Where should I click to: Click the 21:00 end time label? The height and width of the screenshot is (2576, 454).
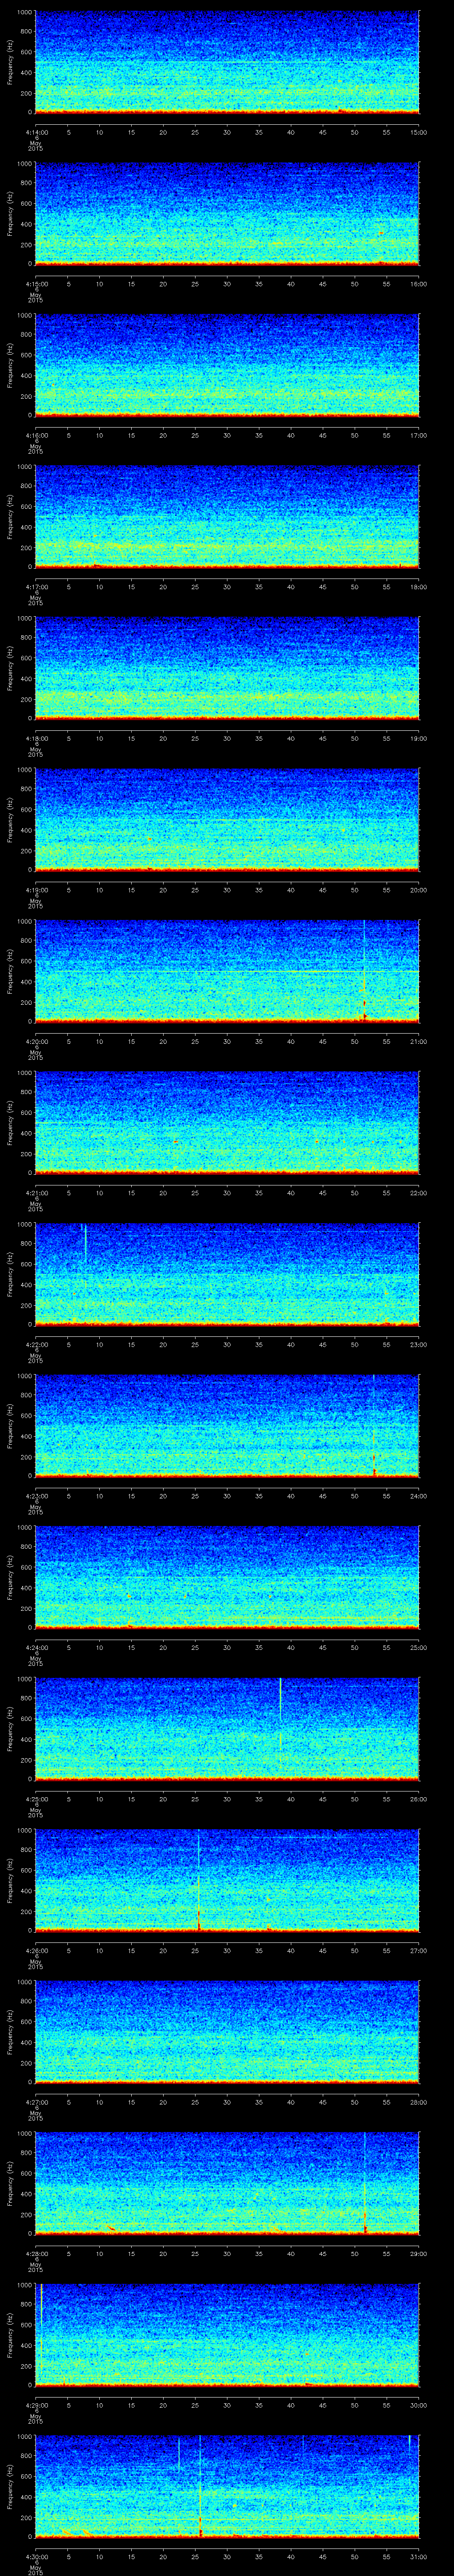419,1041
